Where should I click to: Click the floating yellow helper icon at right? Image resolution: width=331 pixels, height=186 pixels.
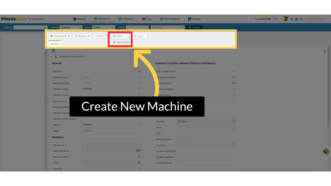[x=325, y=151]
